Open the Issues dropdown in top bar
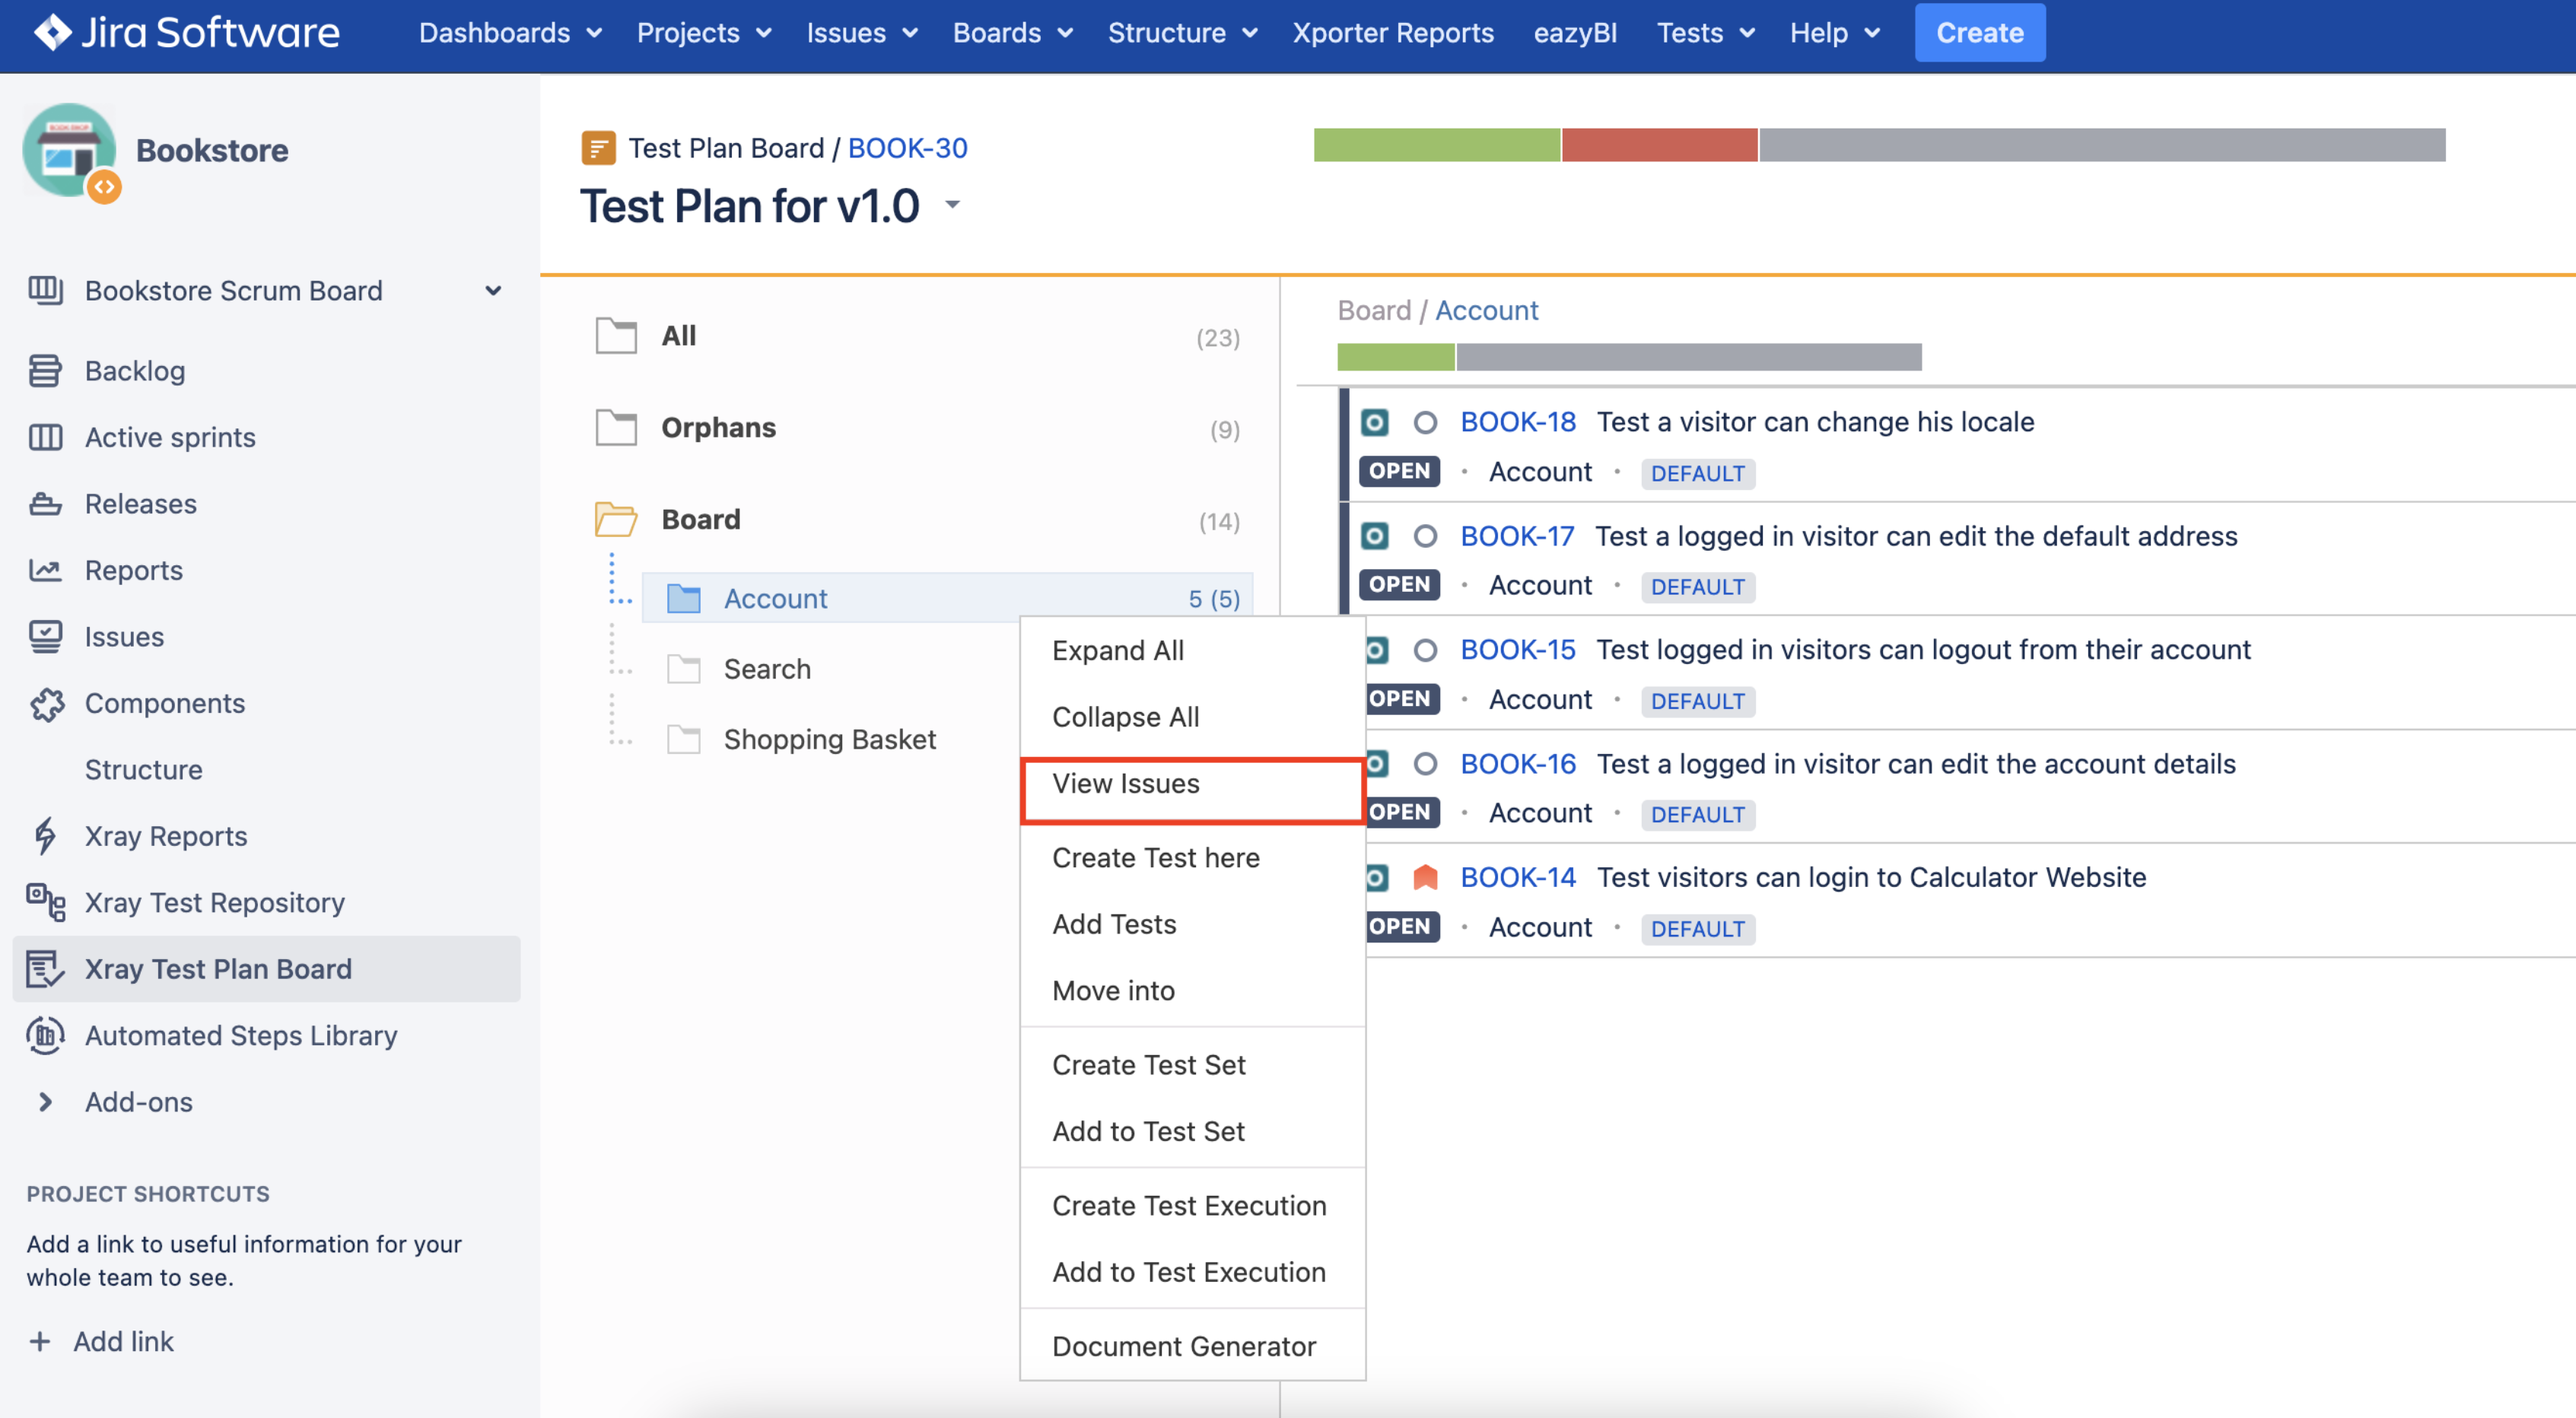Image resolution: width=2576 pixels, height=1418 pixels. (862, 33)
